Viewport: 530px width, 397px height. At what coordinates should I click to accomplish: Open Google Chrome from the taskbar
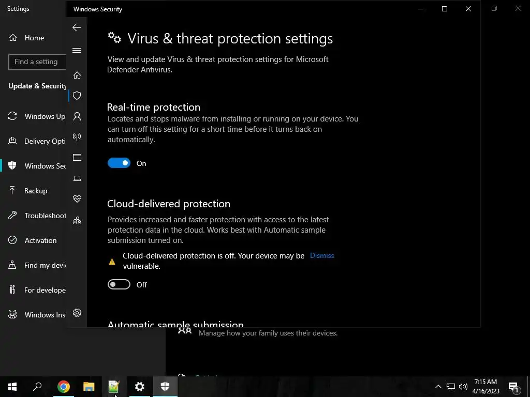[x=64, y=387]
